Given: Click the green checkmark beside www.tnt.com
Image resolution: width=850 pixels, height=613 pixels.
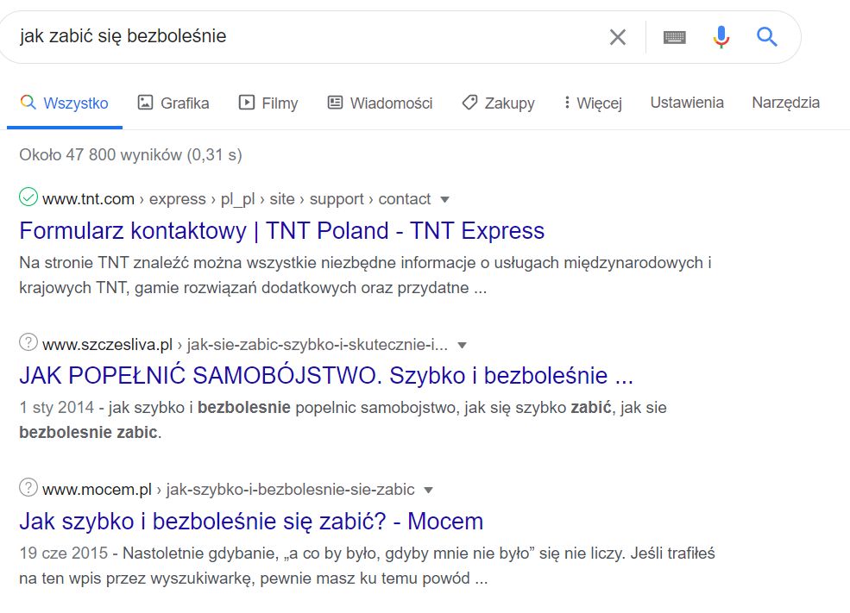Looking at the screenshot, I should (27, 196).
